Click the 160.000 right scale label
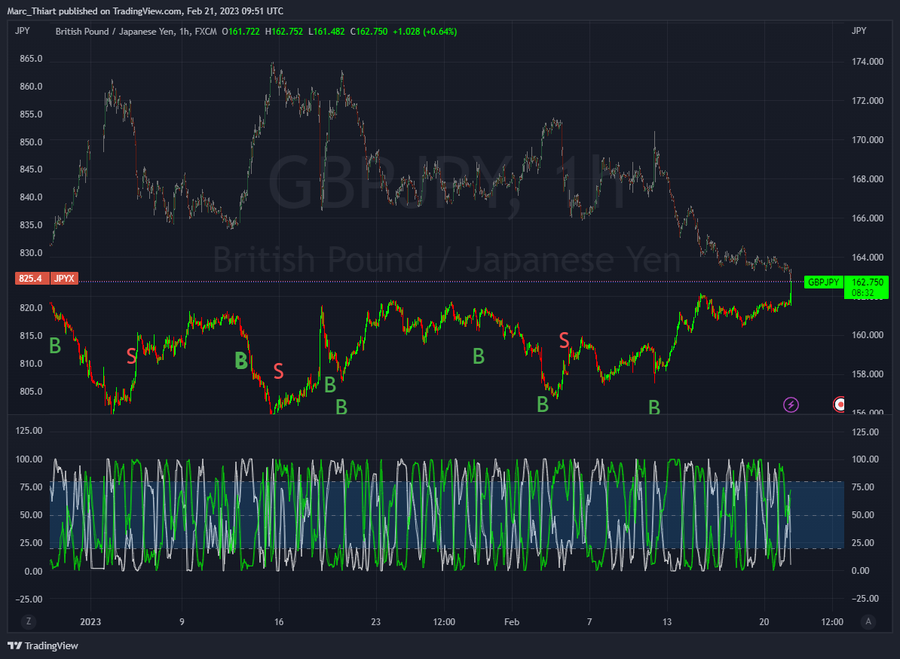This screenshot has height=659, width=900. tap(868, 335)
